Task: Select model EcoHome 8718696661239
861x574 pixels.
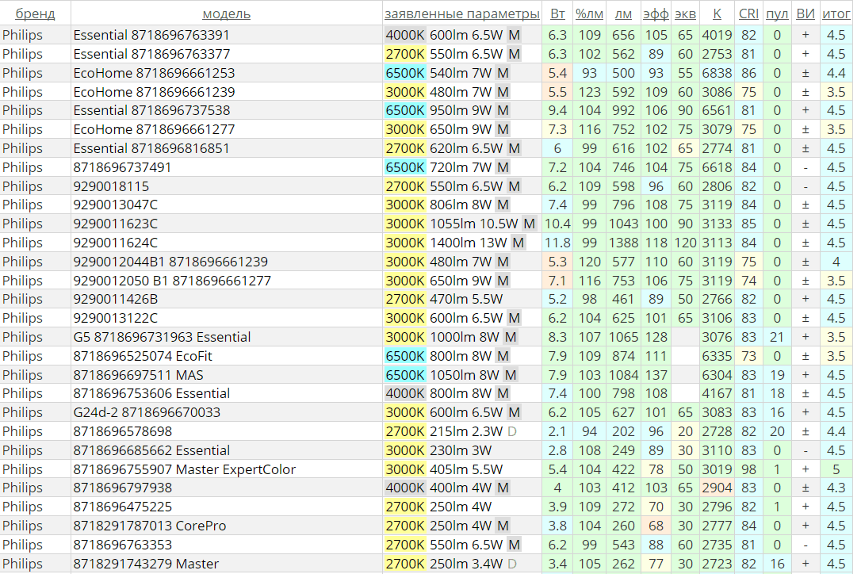Action: point(154,92)
